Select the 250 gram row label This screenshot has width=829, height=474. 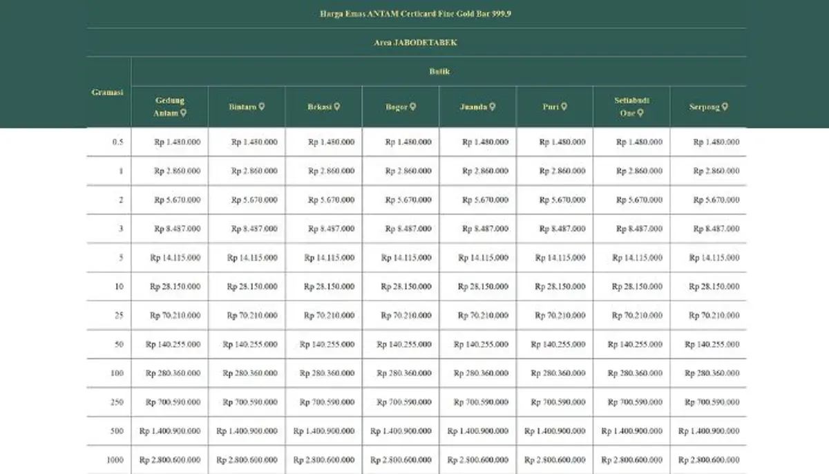click(117, 402)
